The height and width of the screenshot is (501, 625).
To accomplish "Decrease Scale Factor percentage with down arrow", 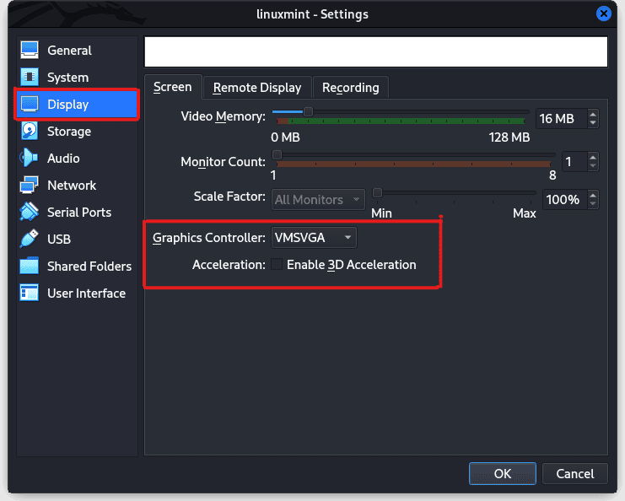I will [593, 203].
